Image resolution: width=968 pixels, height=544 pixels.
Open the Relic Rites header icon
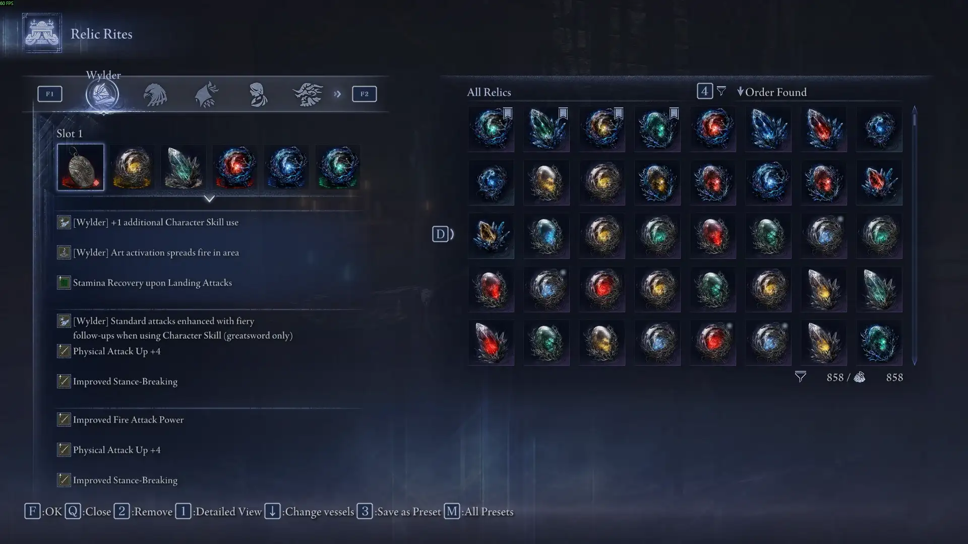pos(42,33)
